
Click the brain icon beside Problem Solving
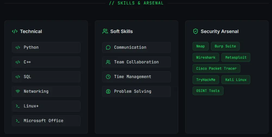[x=108, y=91]
